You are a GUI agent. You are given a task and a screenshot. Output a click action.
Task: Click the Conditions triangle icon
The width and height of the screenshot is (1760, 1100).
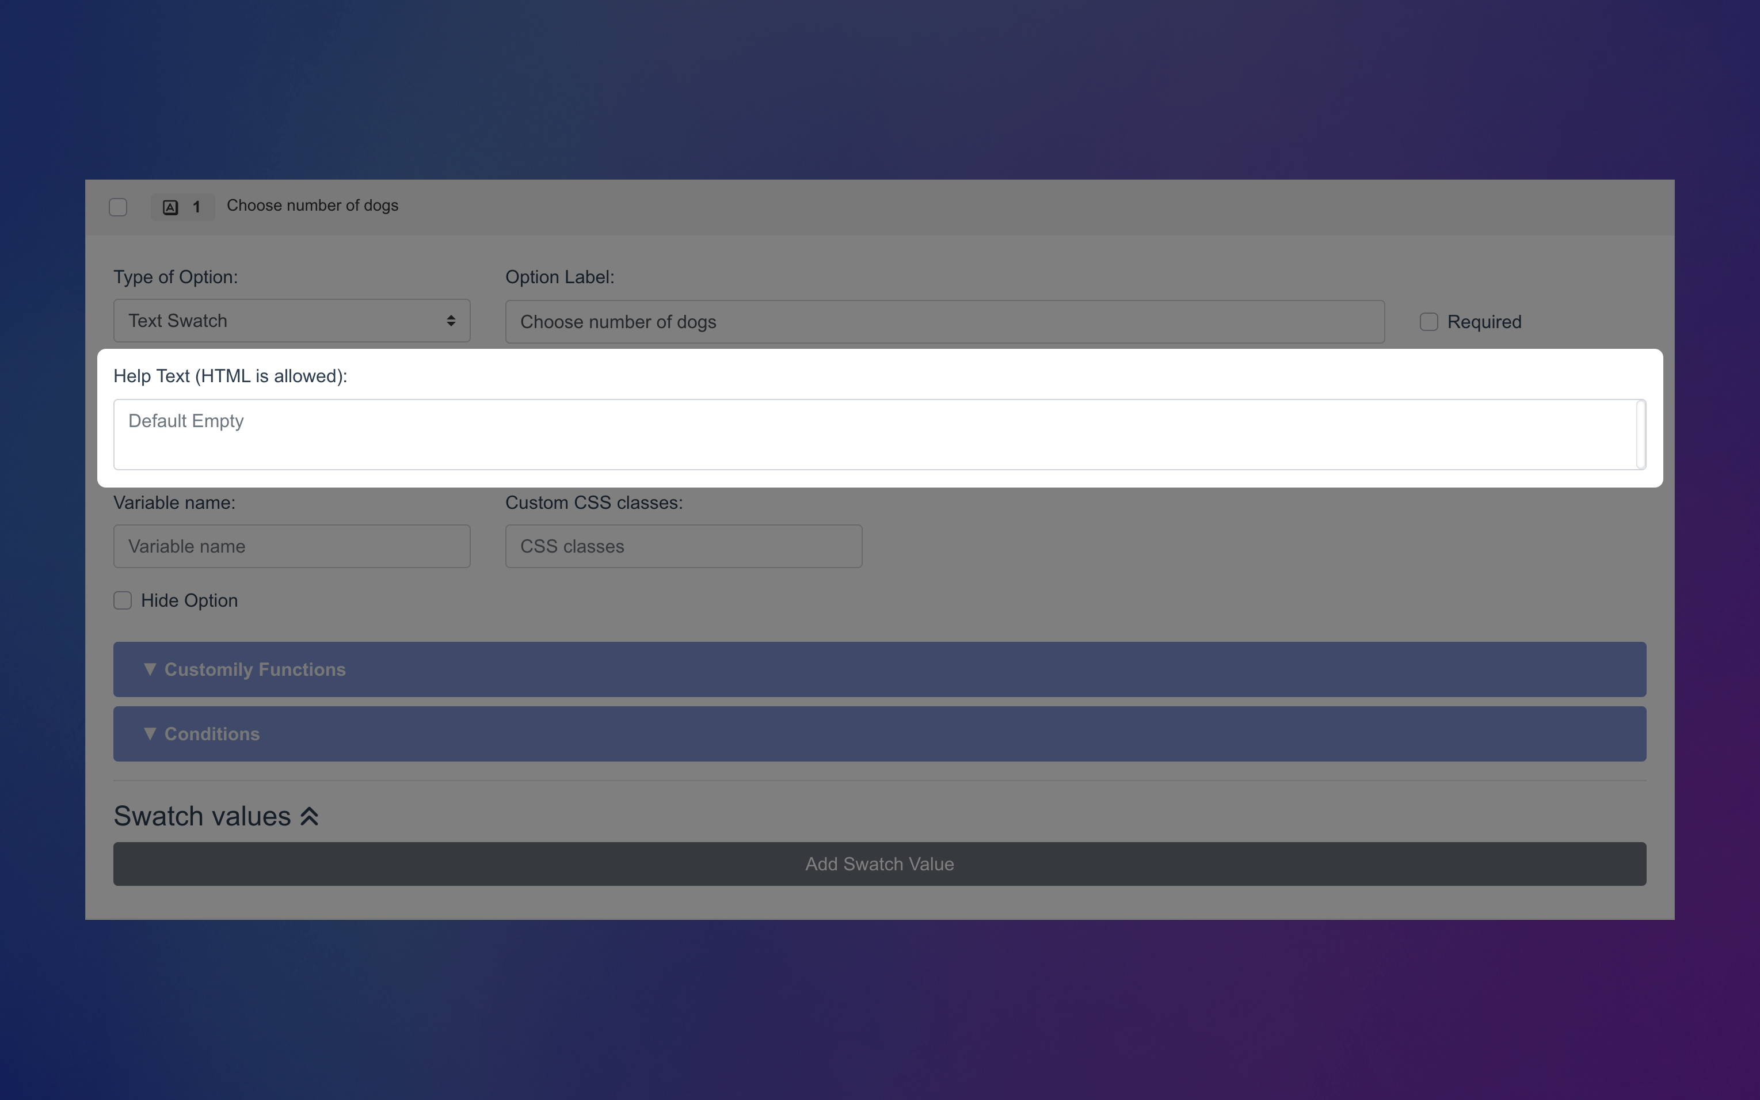[150, 733]
